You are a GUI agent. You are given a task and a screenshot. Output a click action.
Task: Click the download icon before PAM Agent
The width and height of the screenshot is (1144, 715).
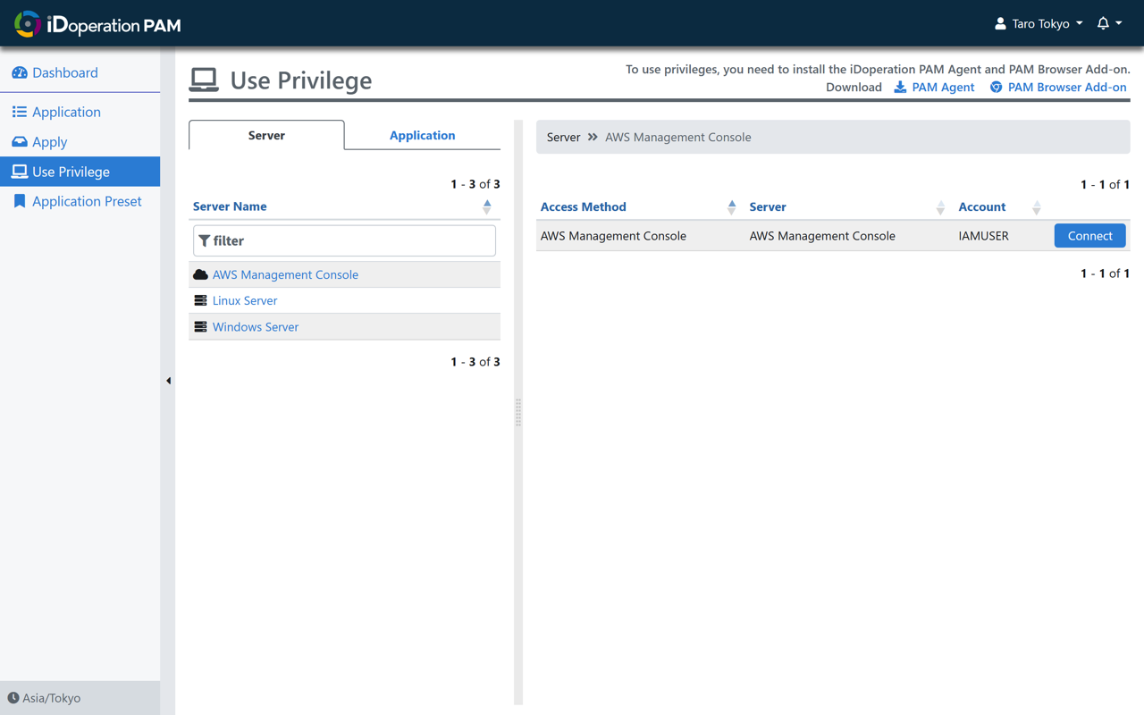[900, 87]
